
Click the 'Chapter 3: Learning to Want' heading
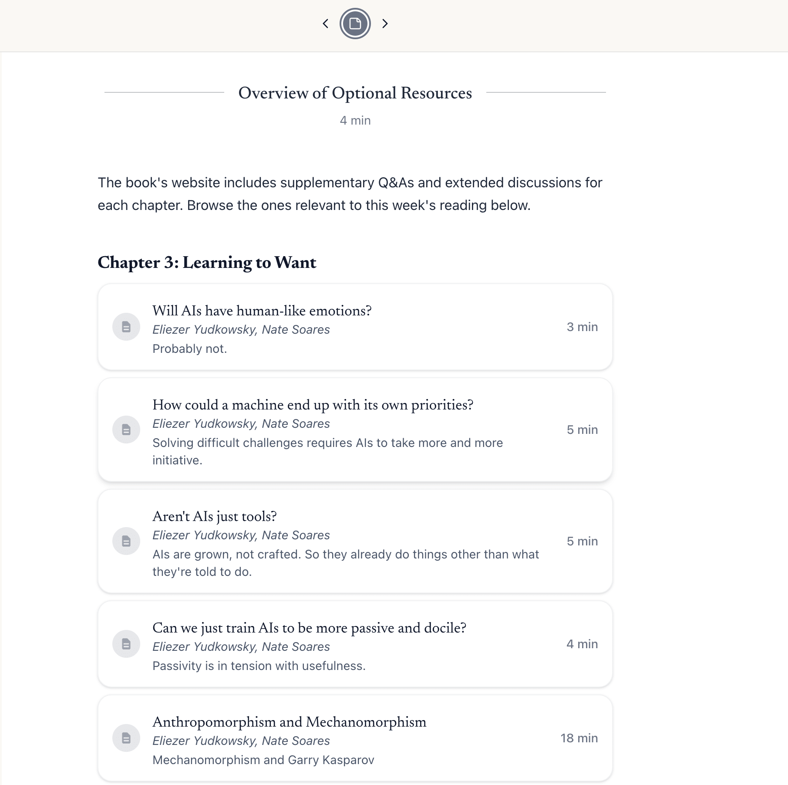coord(207,263)
